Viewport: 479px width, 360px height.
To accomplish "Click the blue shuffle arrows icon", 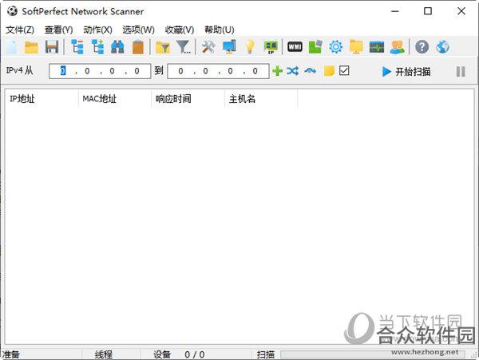I will coord(293,71).
